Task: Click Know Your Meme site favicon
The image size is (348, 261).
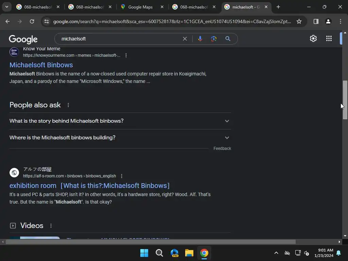Action: (14, 52)
